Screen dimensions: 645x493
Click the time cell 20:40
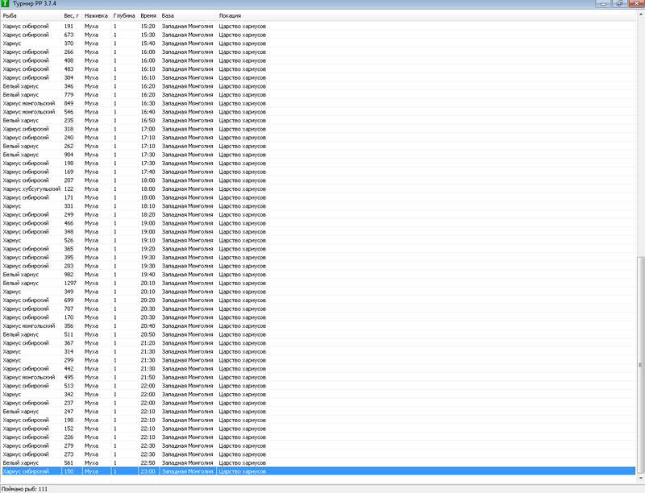click(x=148, y=325)
